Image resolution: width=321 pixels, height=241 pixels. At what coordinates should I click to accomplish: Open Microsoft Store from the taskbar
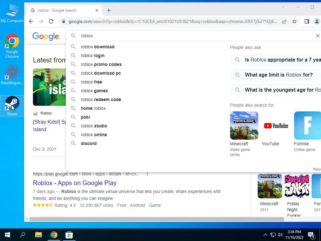pyautogui.click(x=69, y=235)
